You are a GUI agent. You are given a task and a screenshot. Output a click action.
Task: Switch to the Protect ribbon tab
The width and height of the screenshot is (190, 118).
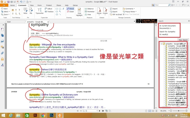49,5
